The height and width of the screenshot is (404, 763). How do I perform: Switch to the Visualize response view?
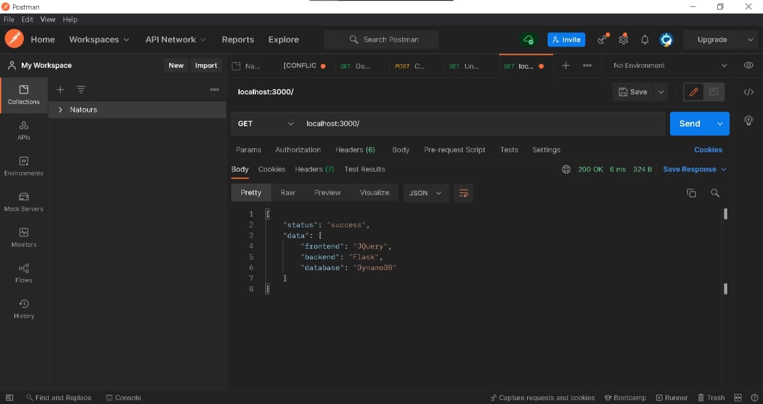[374, 193]
